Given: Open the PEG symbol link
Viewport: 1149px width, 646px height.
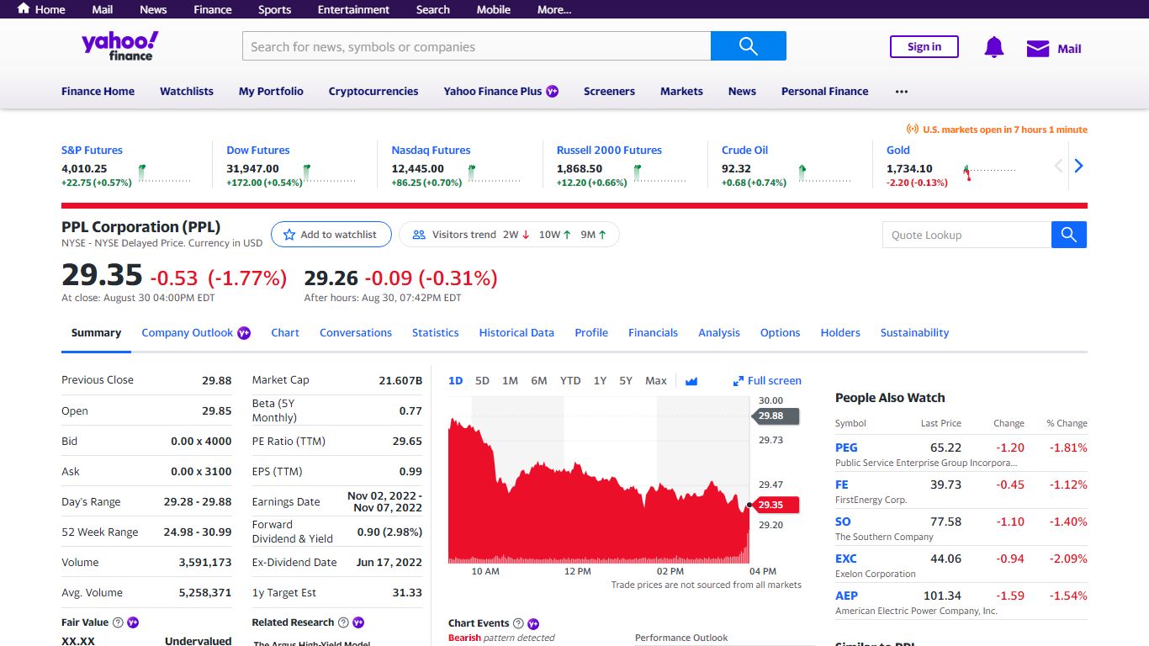Looking at the screenshot, I should (x=846, y=447).
